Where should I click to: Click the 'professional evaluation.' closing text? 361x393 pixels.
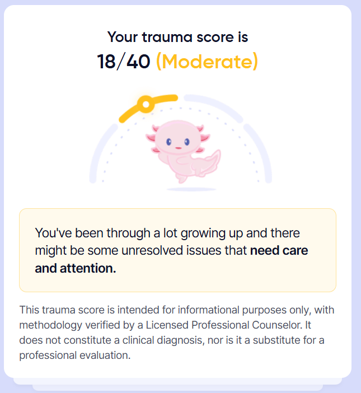click(x=75, y=355)
